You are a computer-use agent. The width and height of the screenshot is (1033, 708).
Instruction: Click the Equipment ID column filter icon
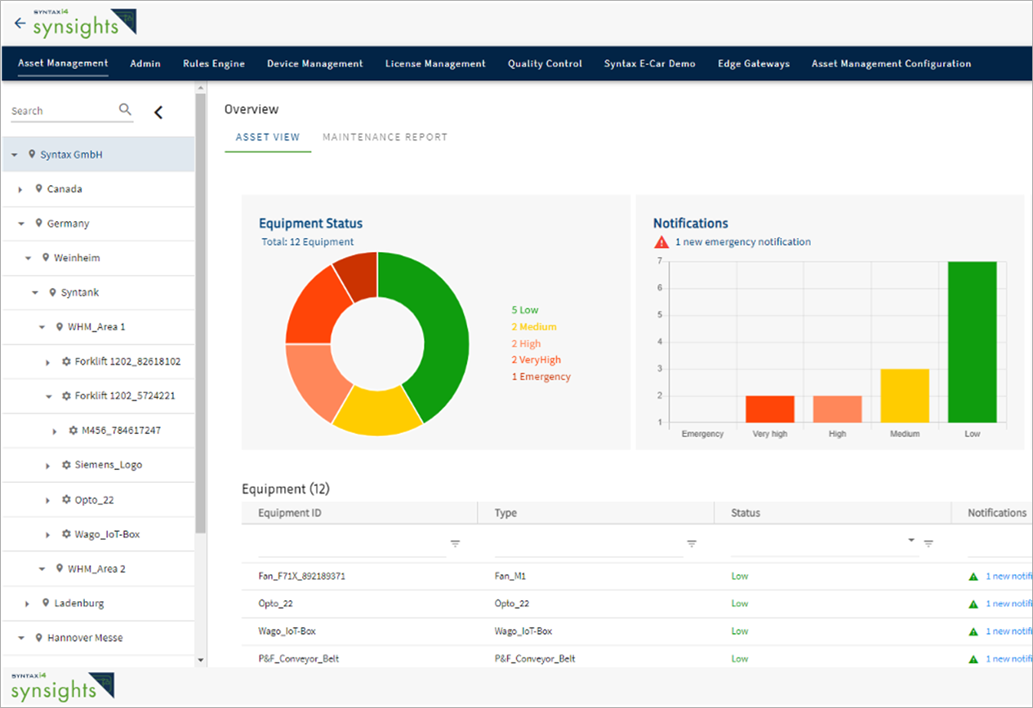[x=456, y=544]
